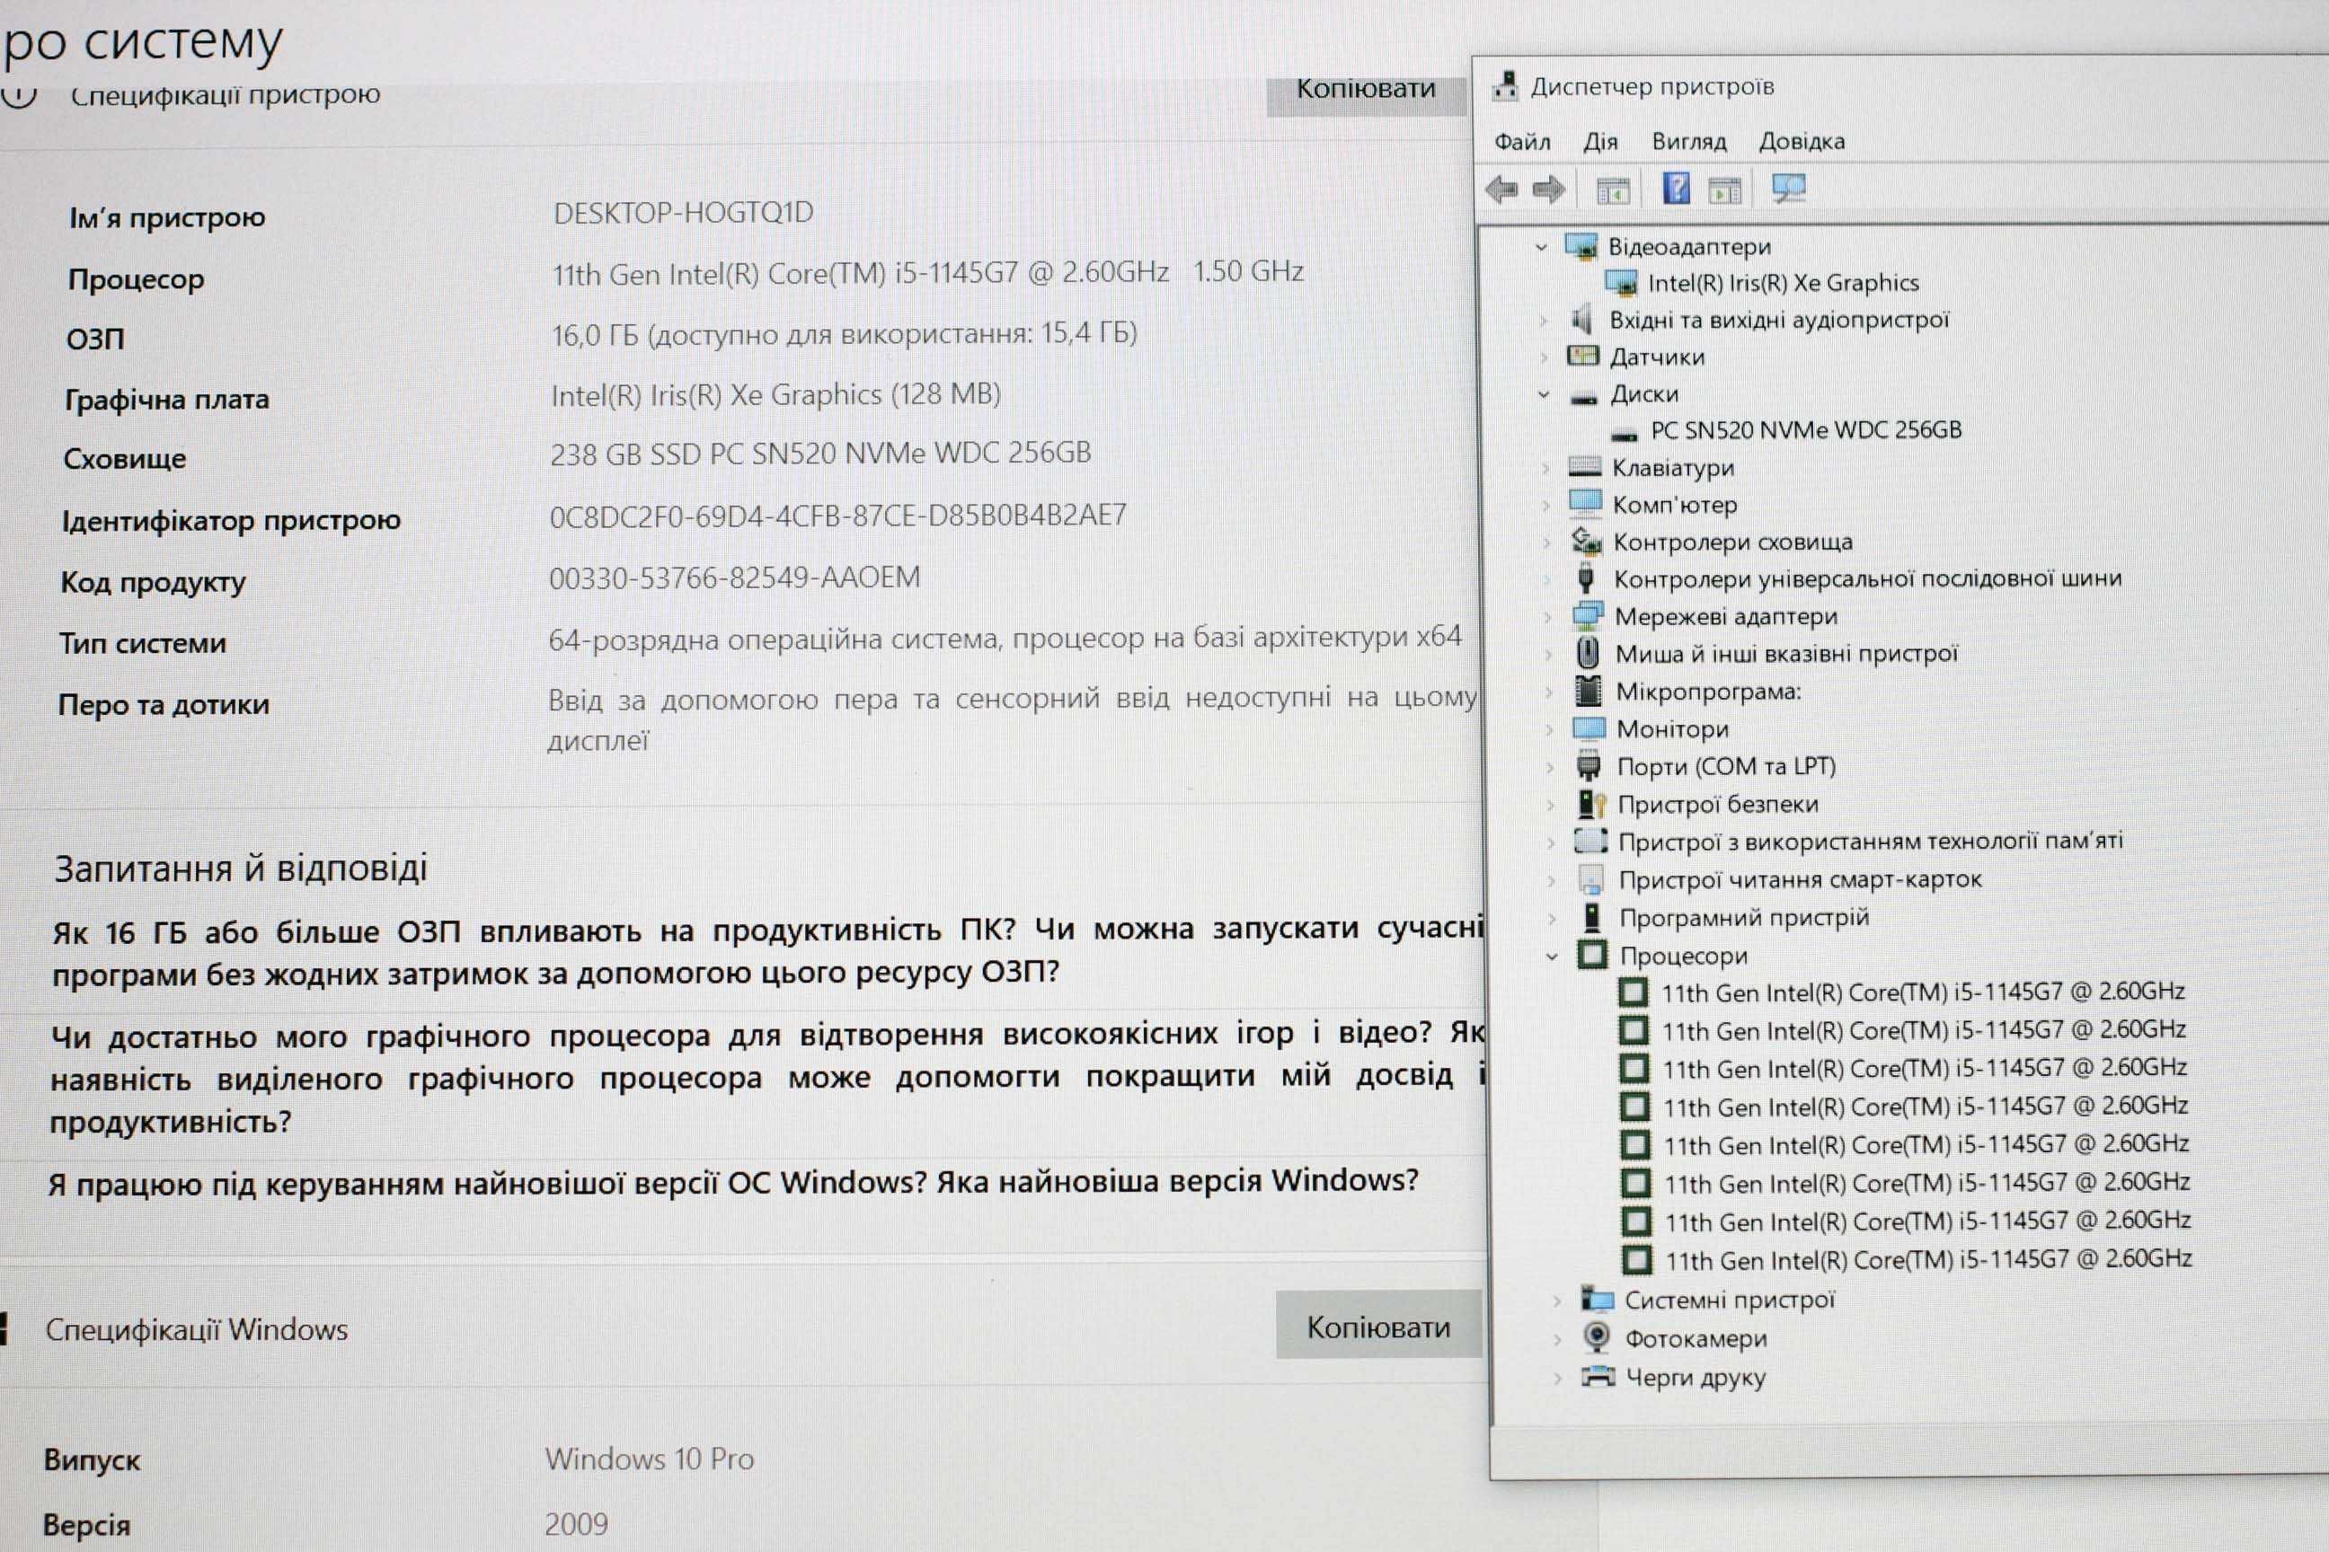Click the Мережеві адаптери network icon

click(1588, 615)
